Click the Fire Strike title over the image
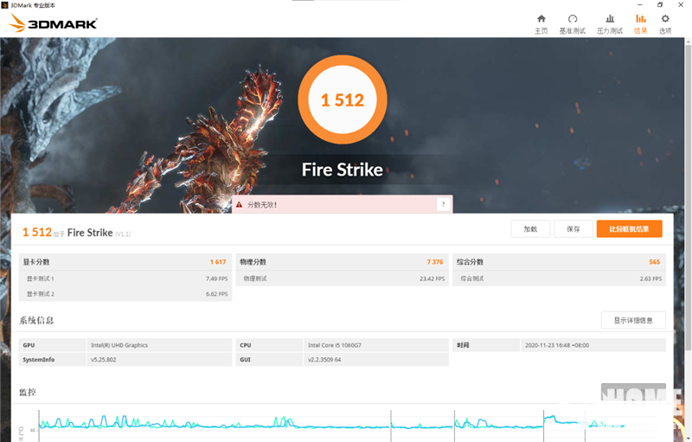The width and height of the screenshot is (692, 442). pos(343,170)
